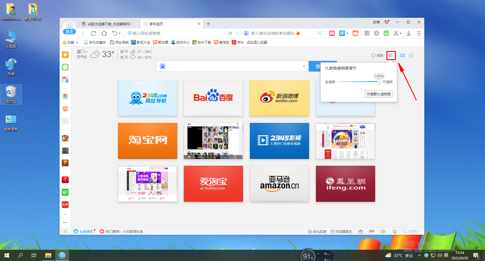Open the address bar chevron dropdown

click(x=237, y=33)
